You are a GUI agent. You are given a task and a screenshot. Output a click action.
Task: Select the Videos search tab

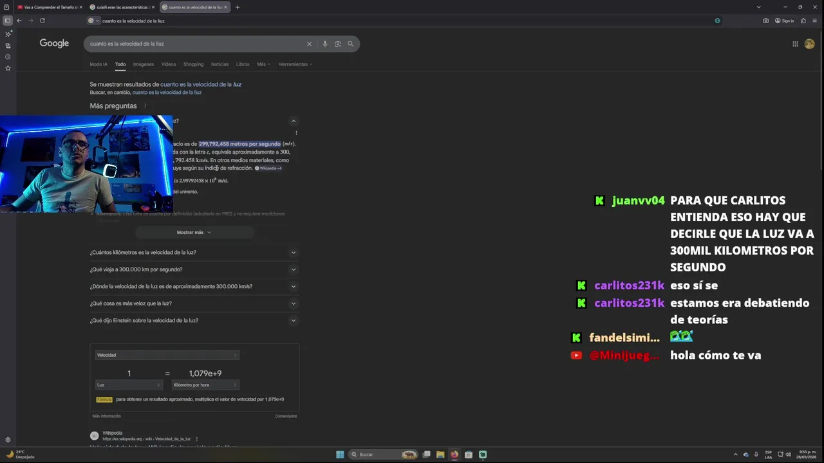tap(169, 64)
